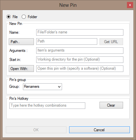
Task: Click the Start in working directory field
Action: pyautogui.click(x=80, y=60)
